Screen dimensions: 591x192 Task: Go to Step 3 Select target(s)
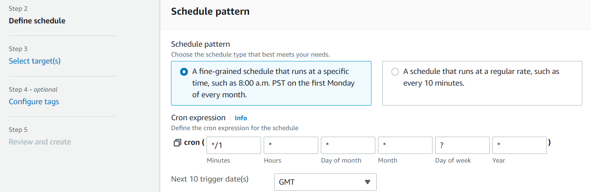tap(35, 61)
